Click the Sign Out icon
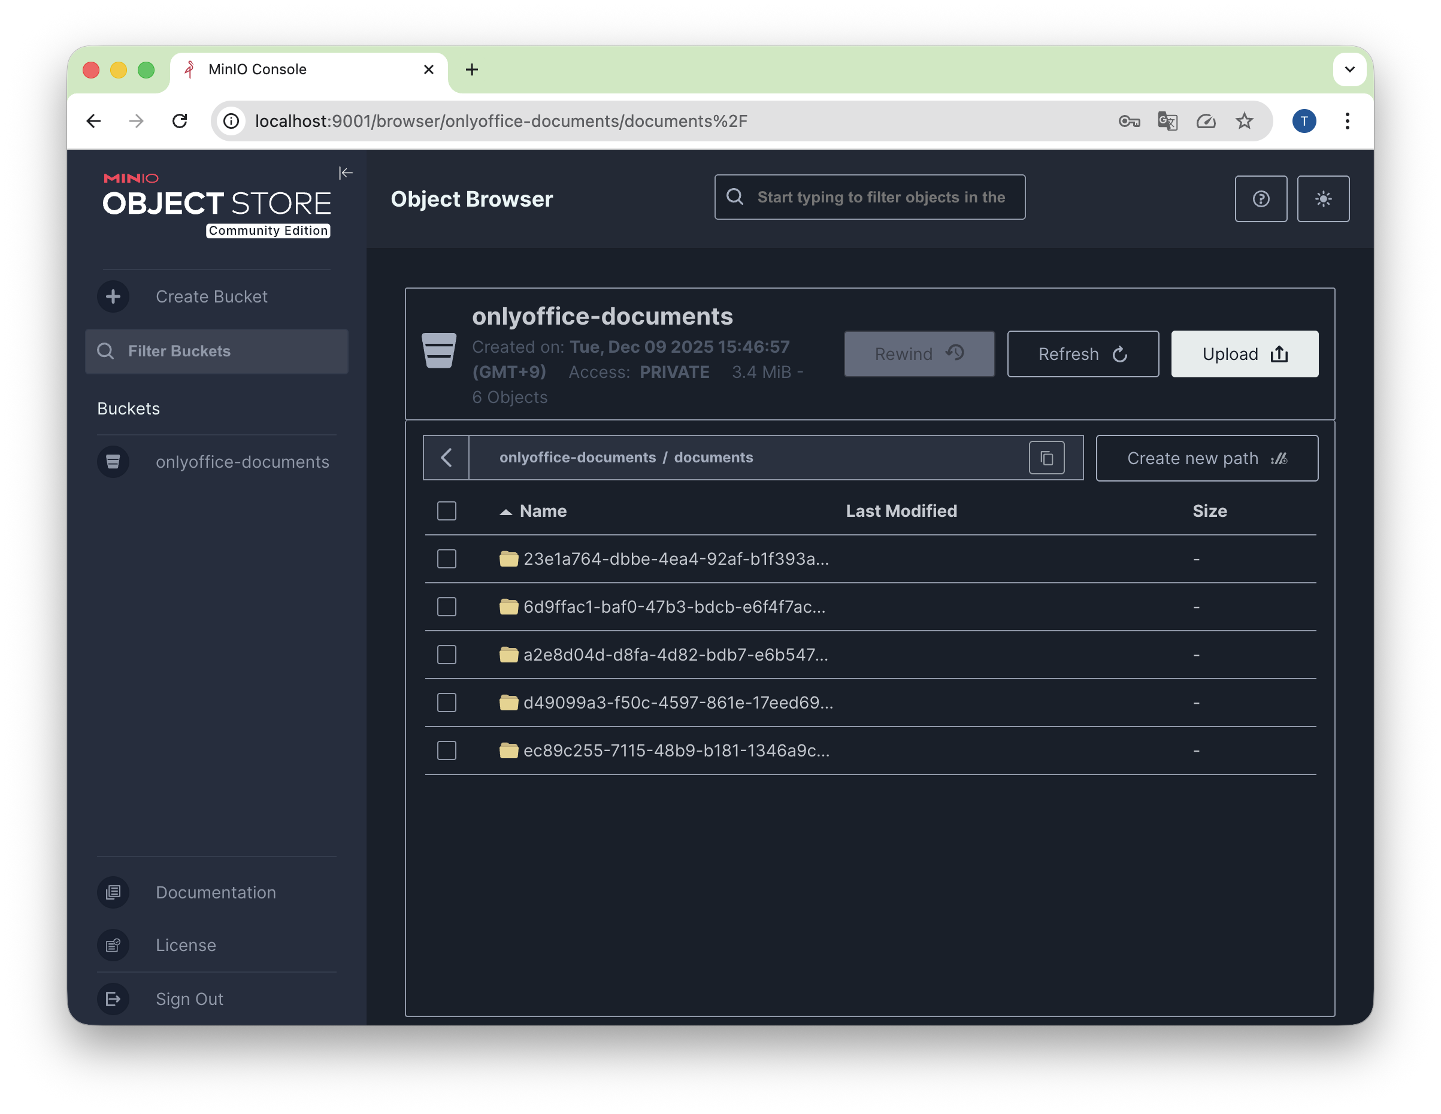This screenshot has height=1114, width=1441. pyautogui.click(x=113, y=998)
